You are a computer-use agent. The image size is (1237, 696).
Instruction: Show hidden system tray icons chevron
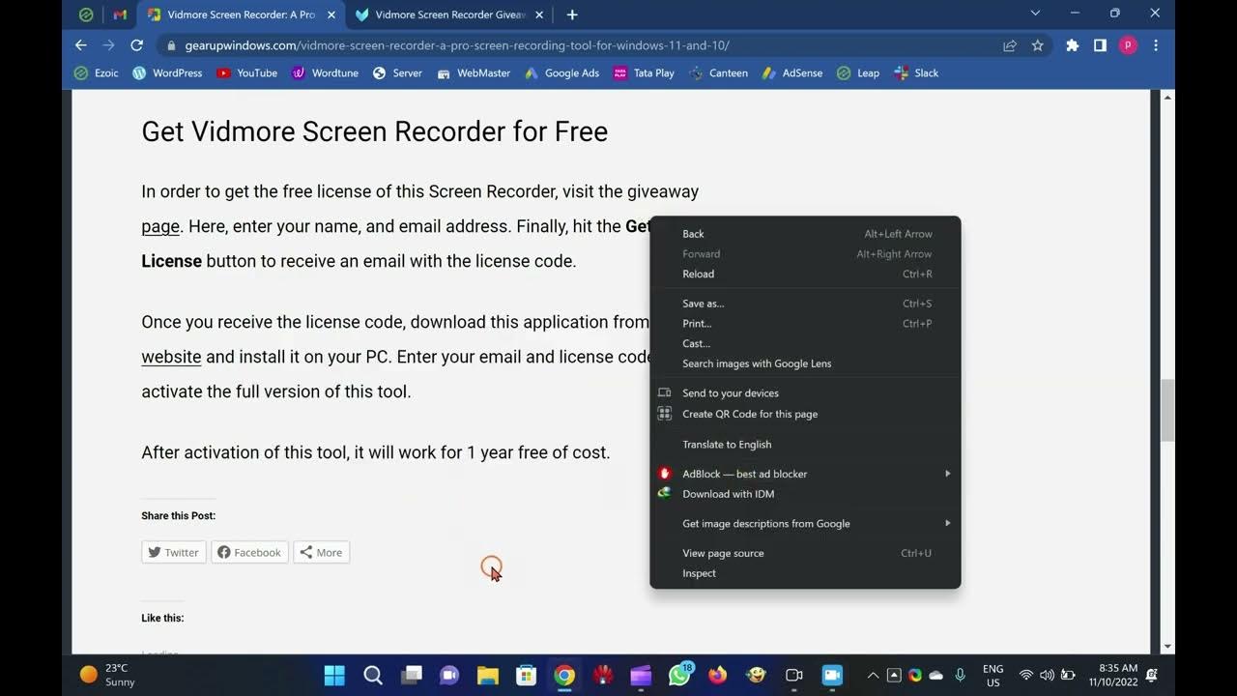tap(873, 675)
